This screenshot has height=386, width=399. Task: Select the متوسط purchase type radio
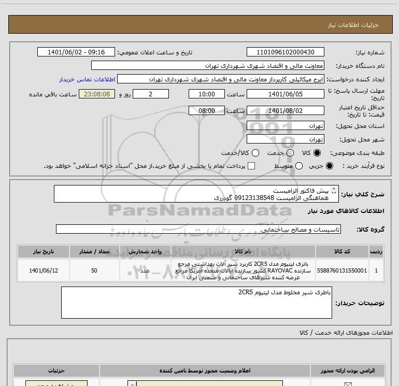[299, 166]
